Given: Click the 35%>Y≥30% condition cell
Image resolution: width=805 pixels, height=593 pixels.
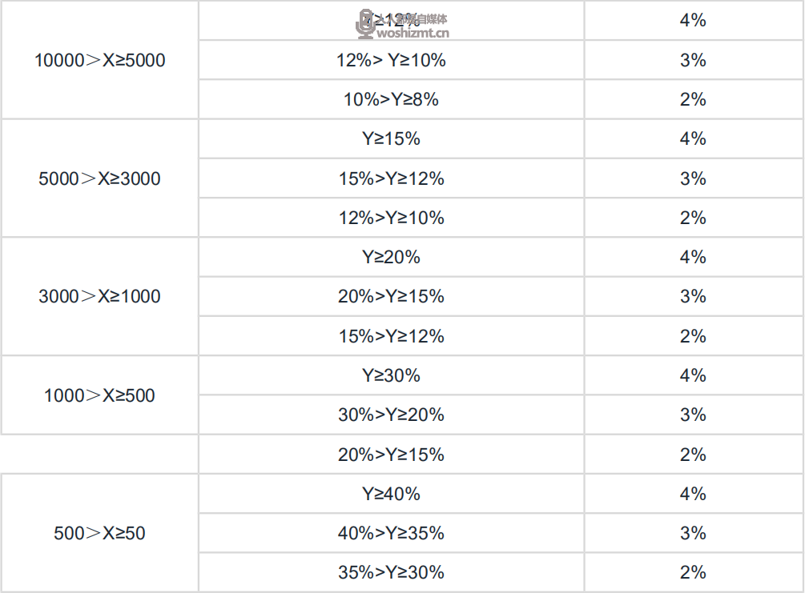Looking at the screenshot, I should point(391,572).
